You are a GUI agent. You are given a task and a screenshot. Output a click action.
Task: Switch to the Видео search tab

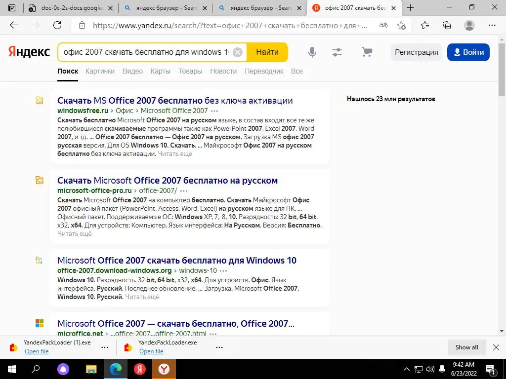[132, 71]
